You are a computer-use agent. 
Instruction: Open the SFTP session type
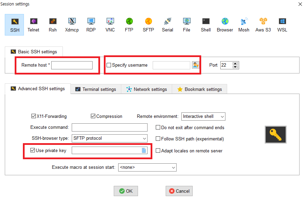point(148,25)
